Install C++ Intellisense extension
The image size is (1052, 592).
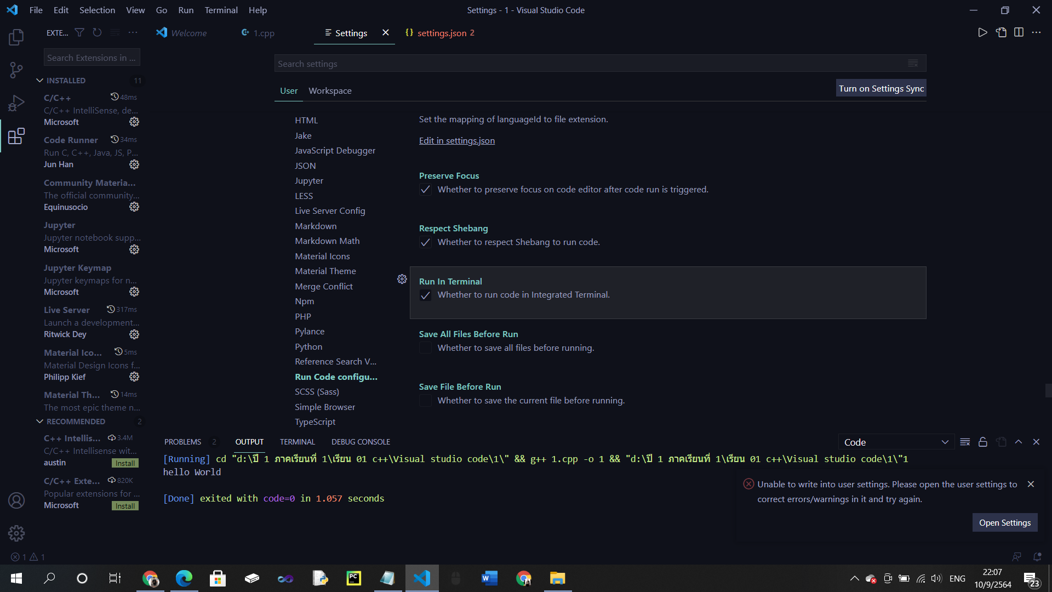tap(125, 463)
